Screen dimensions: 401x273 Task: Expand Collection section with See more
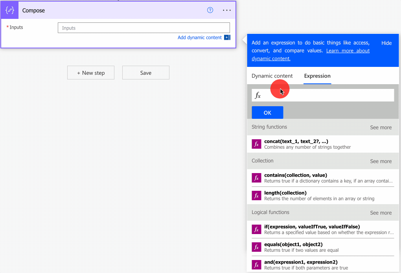(x=381, y=161)
